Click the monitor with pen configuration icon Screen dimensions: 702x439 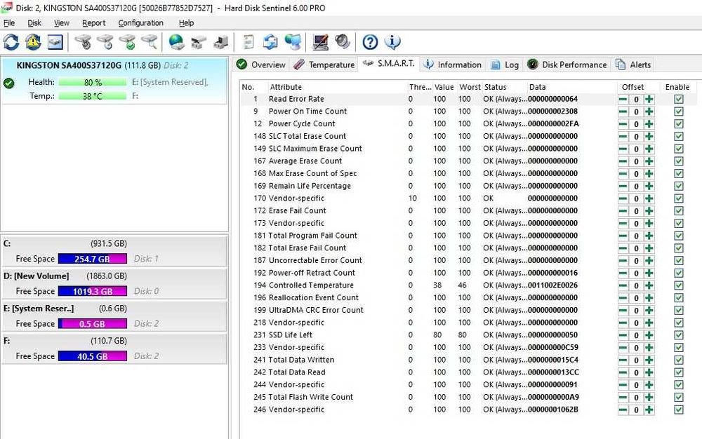click(321, 43)
